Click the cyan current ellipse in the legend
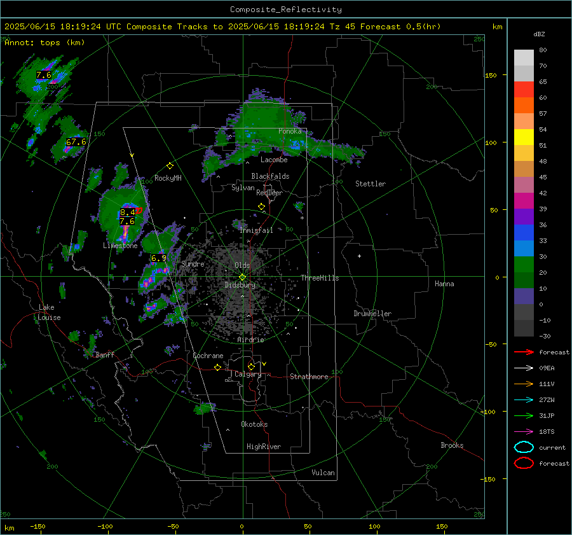Image resolution: width=572 pixels, height=535 pixels. pos(524,447)
